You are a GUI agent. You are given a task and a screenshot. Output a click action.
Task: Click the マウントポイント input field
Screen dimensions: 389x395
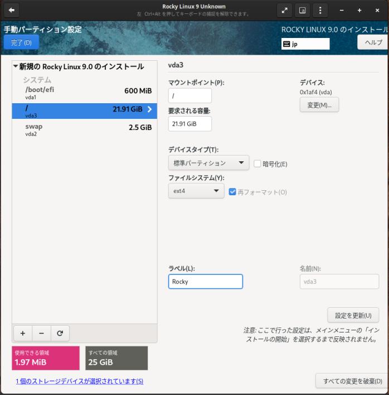189,96
